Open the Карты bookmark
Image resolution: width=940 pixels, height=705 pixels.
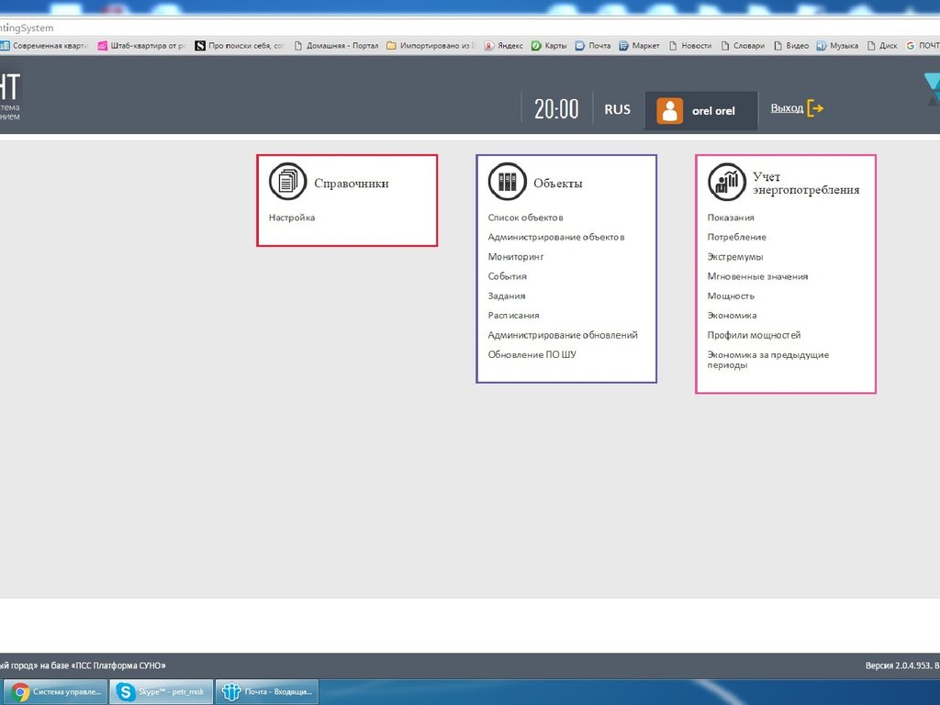549,45
